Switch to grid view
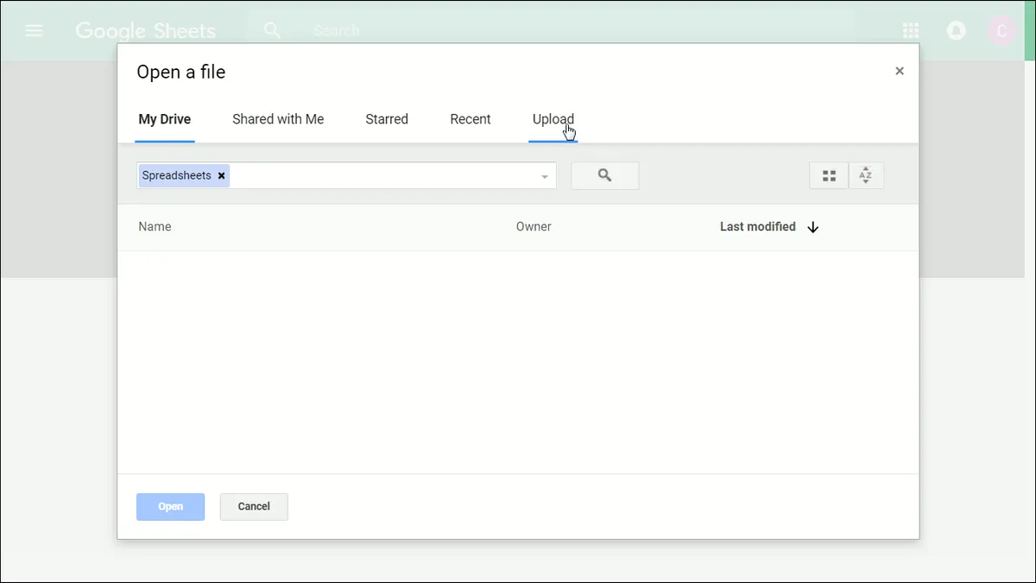1036x583 pixels. click(x=829, y=175)
